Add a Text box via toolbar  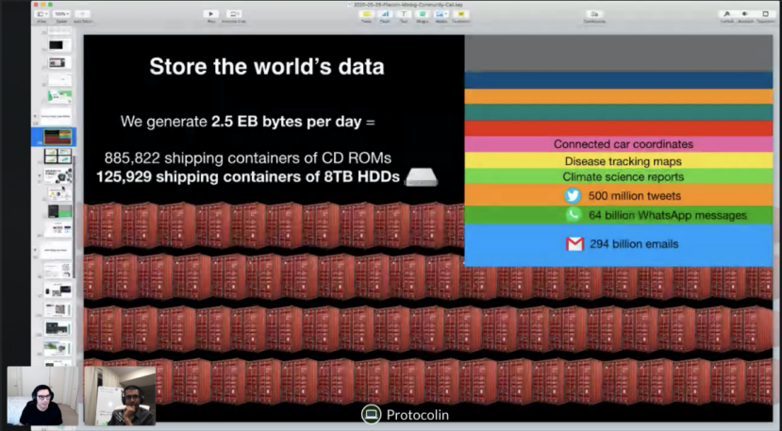404,14
